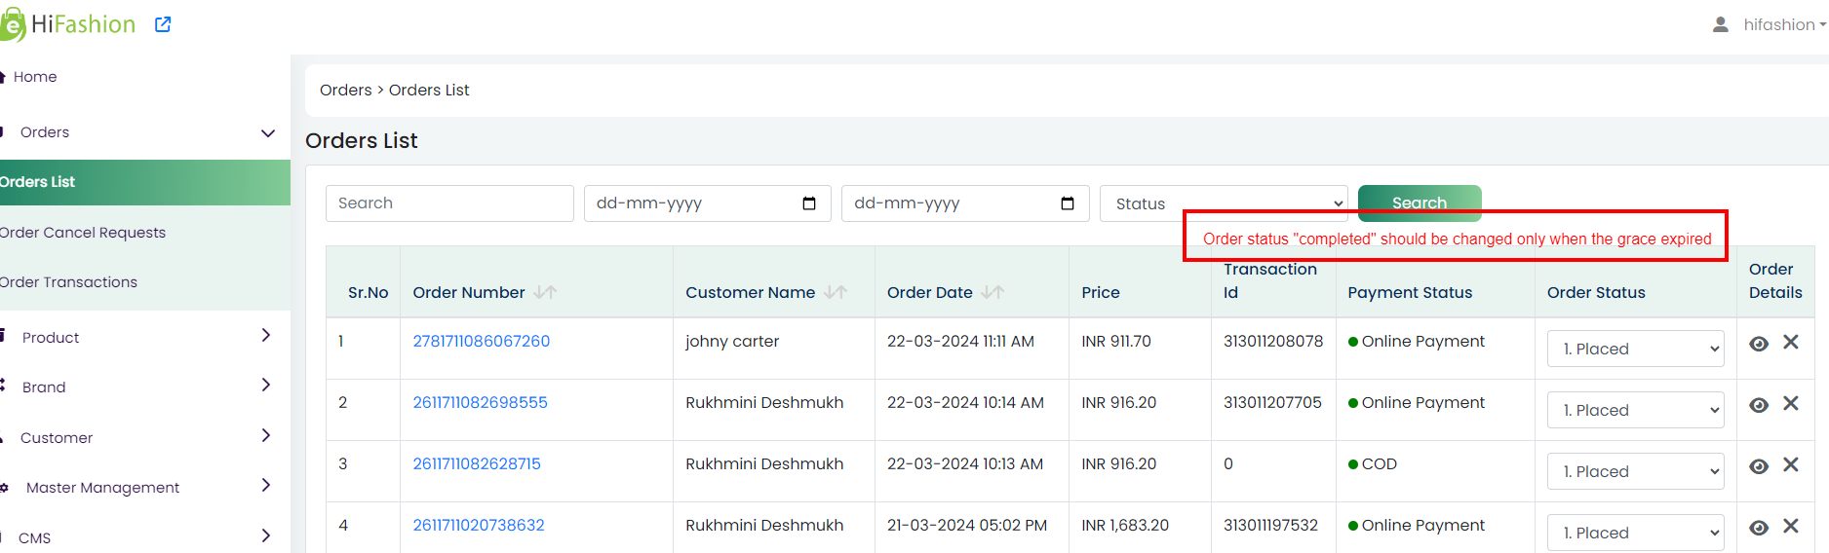This screenshot has width=1829, height=553.
Task: Select transaction id 313011207705
Action: [x=1272, y=403]
